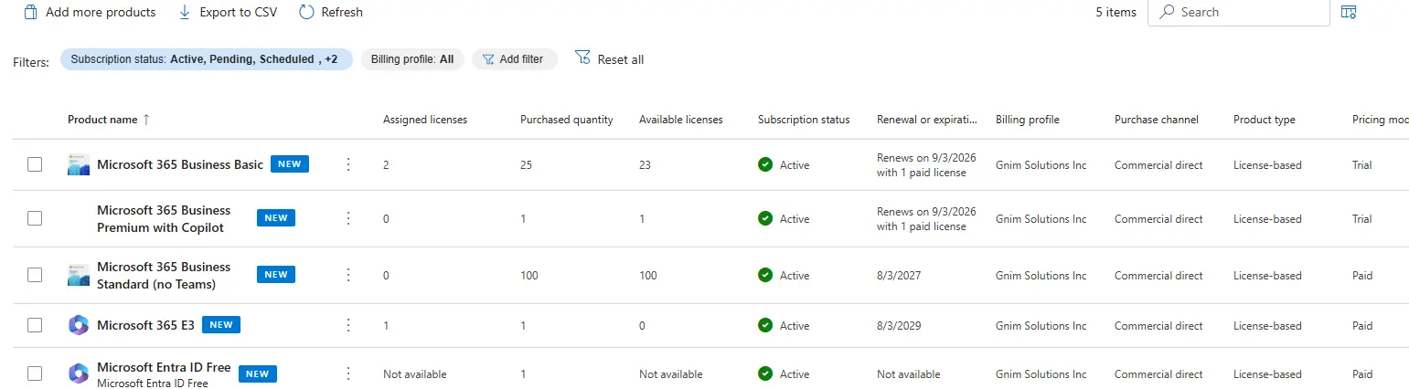
Task: Click 'Gnim Solutions Inc' in Microsoft 365 E3 row
Action: tap(1041, 325)
